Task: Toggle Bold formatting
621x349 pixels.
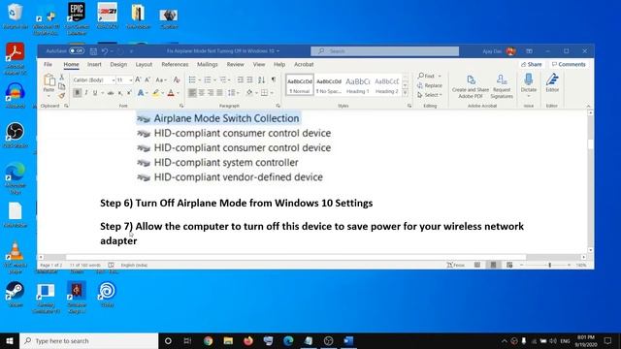Action: 78,93
